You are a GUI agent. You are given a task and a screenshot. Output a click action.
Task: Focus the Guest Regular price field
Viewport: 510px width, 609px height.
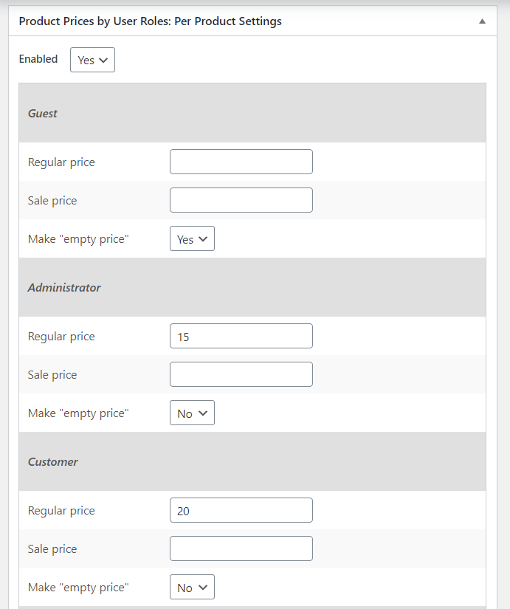pos(241,162)
